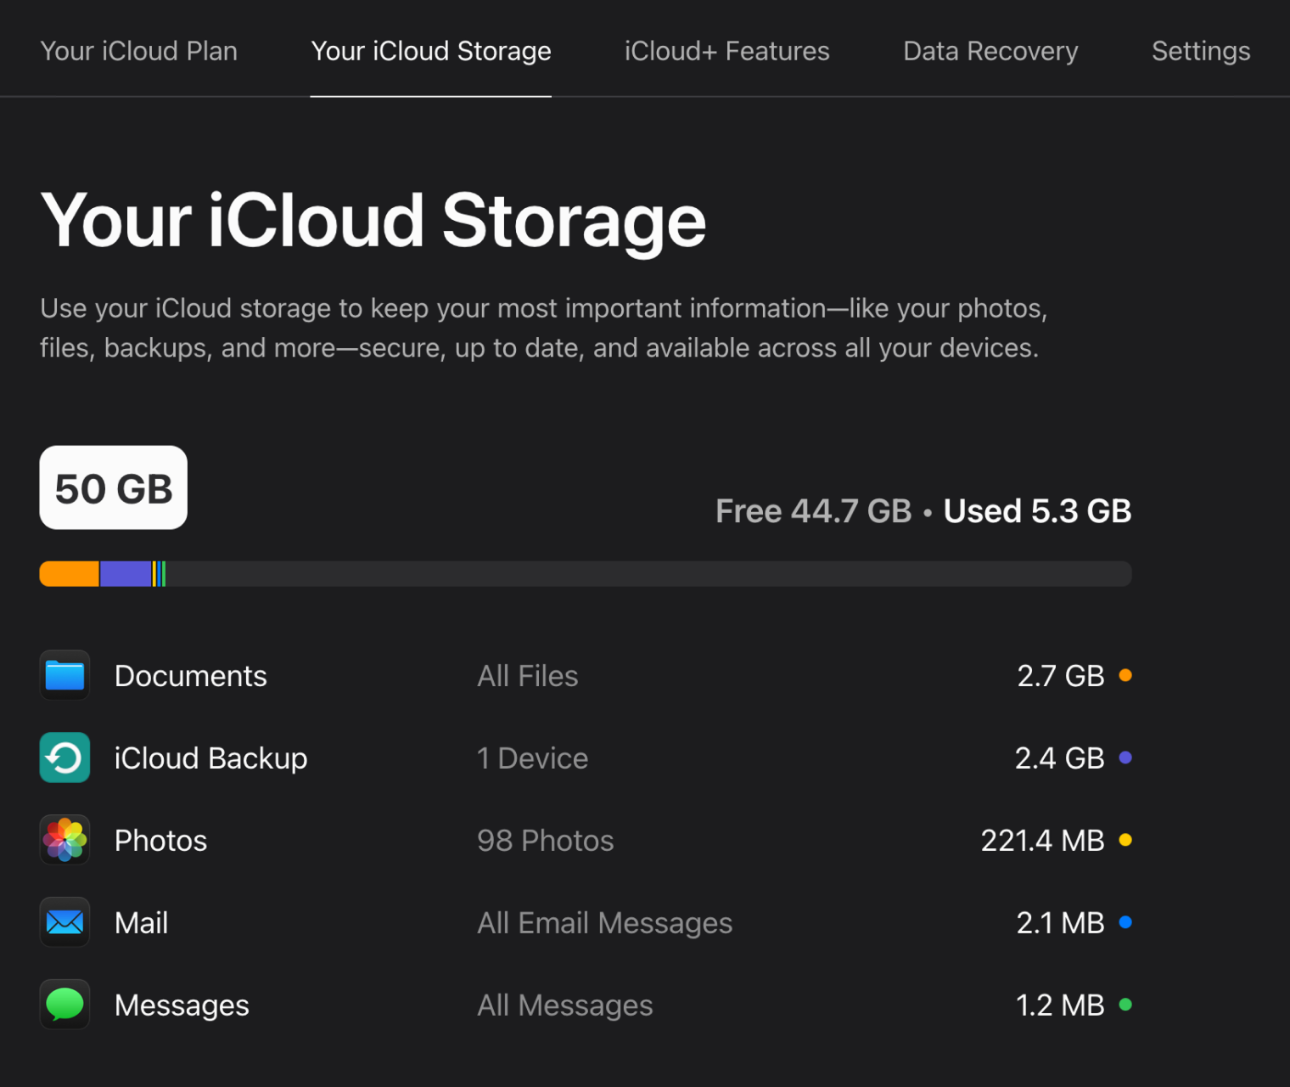Click the 50 GB plan badge
This screenshot has width=1290, height=1087.
pyautogui.click(x=113, y=488)
